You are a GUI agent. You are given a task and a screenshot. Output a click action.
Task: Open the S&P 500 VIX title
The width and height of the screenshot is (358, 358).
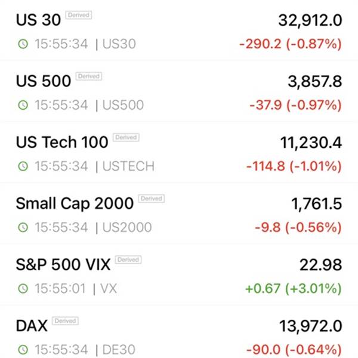63,264
